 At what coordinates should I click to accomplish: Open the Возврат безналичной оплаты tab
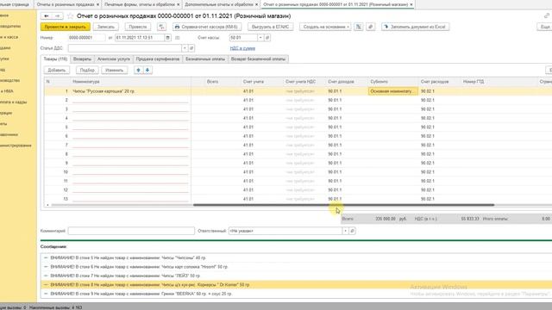(x=258, y=59)
